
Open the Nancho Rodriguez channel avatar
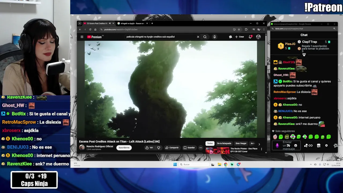[82, 147]
